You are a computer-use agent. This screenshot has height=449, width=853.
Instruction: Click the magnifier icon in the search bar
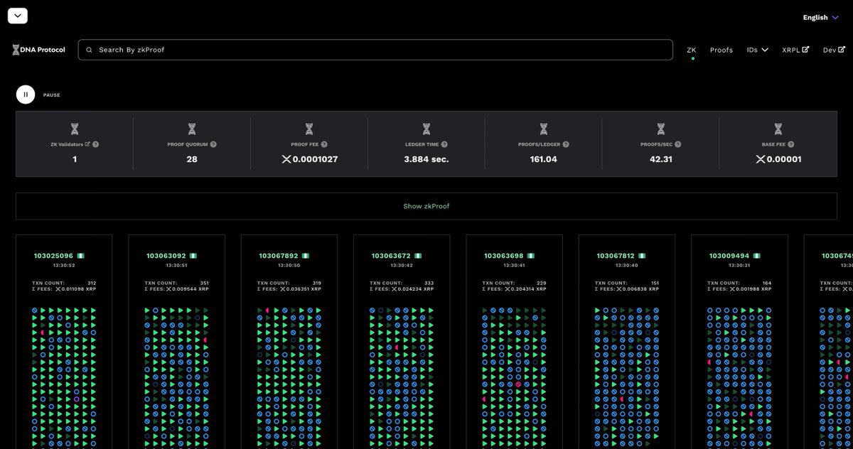pyautogui.click(x=89, y=49)
